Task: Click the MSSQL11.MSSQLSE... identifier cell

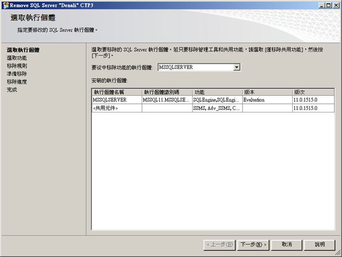Action: 167,100
